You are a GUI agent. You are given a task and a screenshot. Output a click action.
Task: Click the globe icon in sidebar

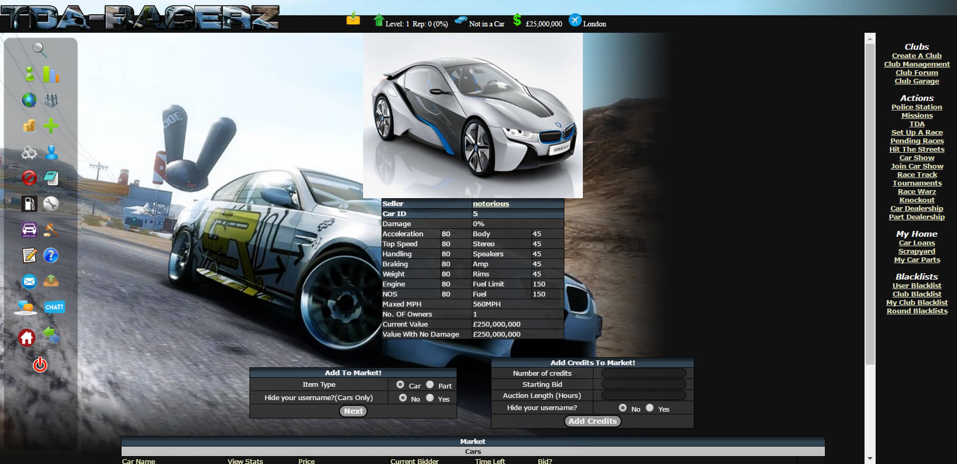29,100
